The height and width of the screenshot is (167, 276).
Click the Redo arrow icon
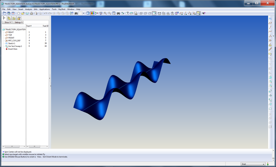pyautogui.click(x=50, y=13)
